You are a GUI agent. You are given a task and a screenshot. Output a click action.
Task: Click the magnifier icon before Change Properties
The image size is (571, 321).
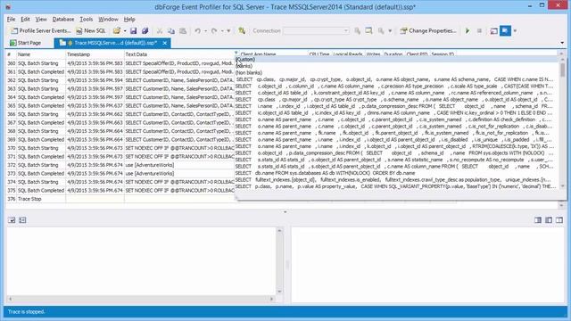point(381,31)
